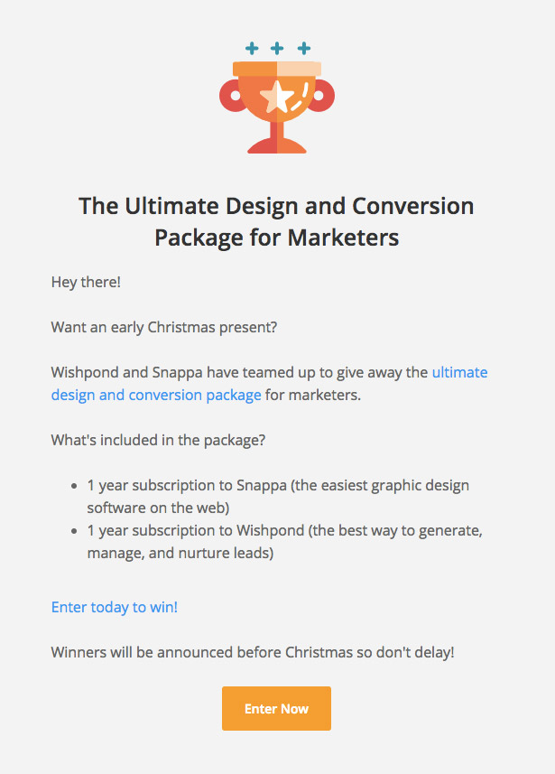Click the middle teal plus sign above trophy

click(277, 49)
